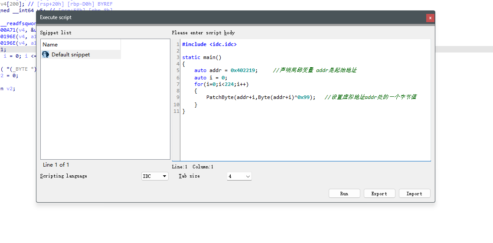The height and width of the screenshot is (243, 493).
Task: Run the script with the Run button
Action: 344,194
